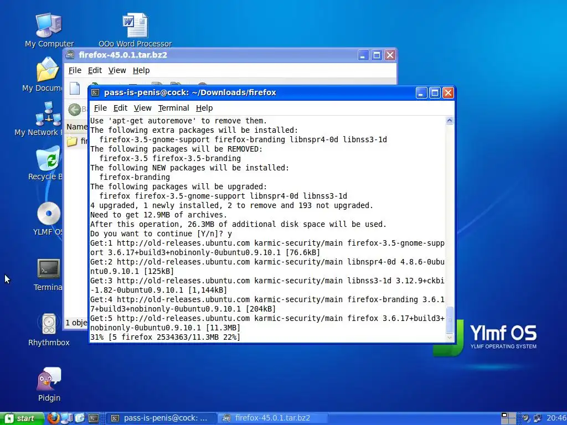Maximize the archive manager window
The image size is (567, 425).
point(377,55)
